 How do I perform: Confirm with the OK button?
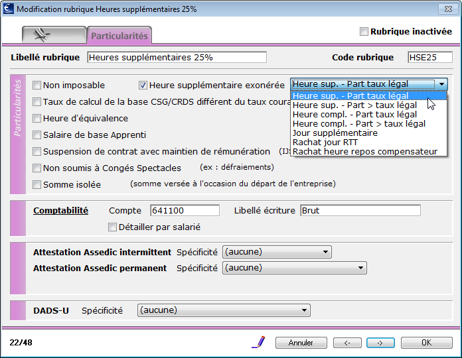pyautogui.click(x=427, y=343)
